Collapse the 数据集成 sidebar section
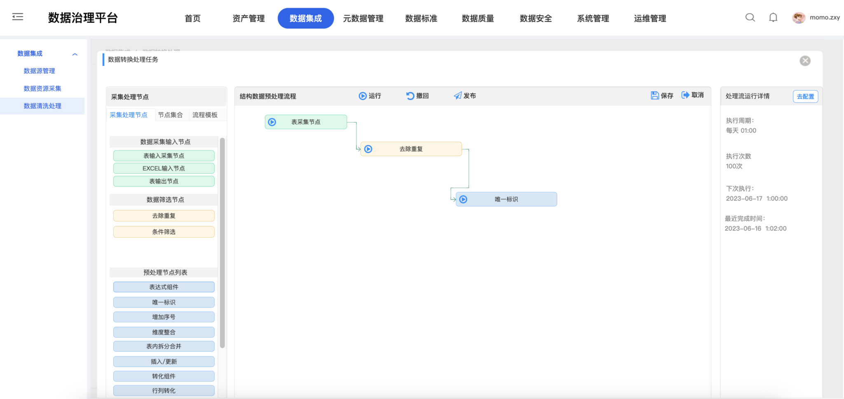 tap(75, 54)
